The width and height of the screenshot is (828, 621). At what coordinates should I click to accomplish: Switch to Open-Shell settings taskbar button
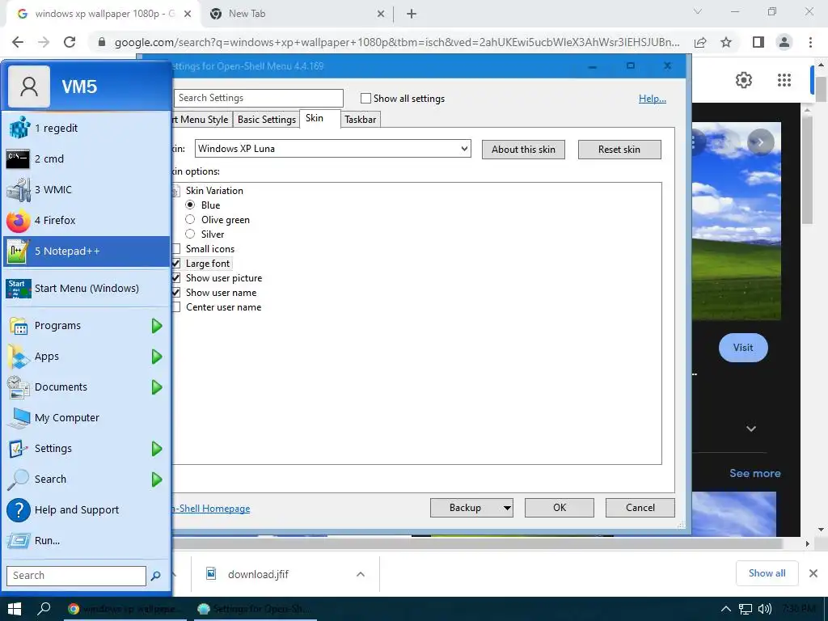[255, 609]
